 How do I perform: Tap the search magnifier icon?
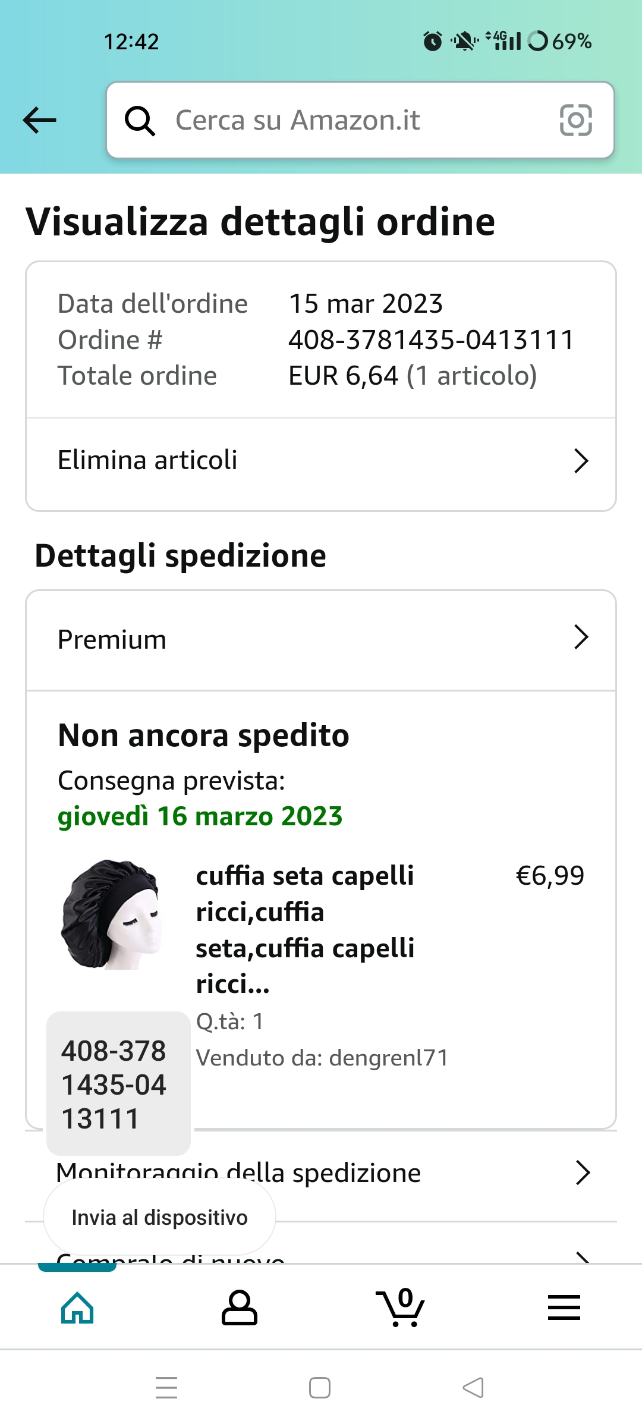click(140, 121)
